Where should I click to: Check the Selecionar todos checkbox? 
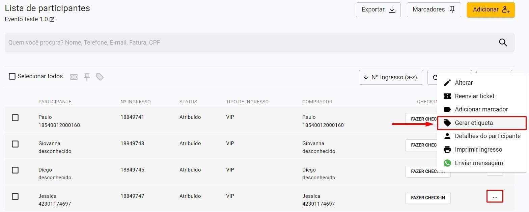tap(12, 76)
